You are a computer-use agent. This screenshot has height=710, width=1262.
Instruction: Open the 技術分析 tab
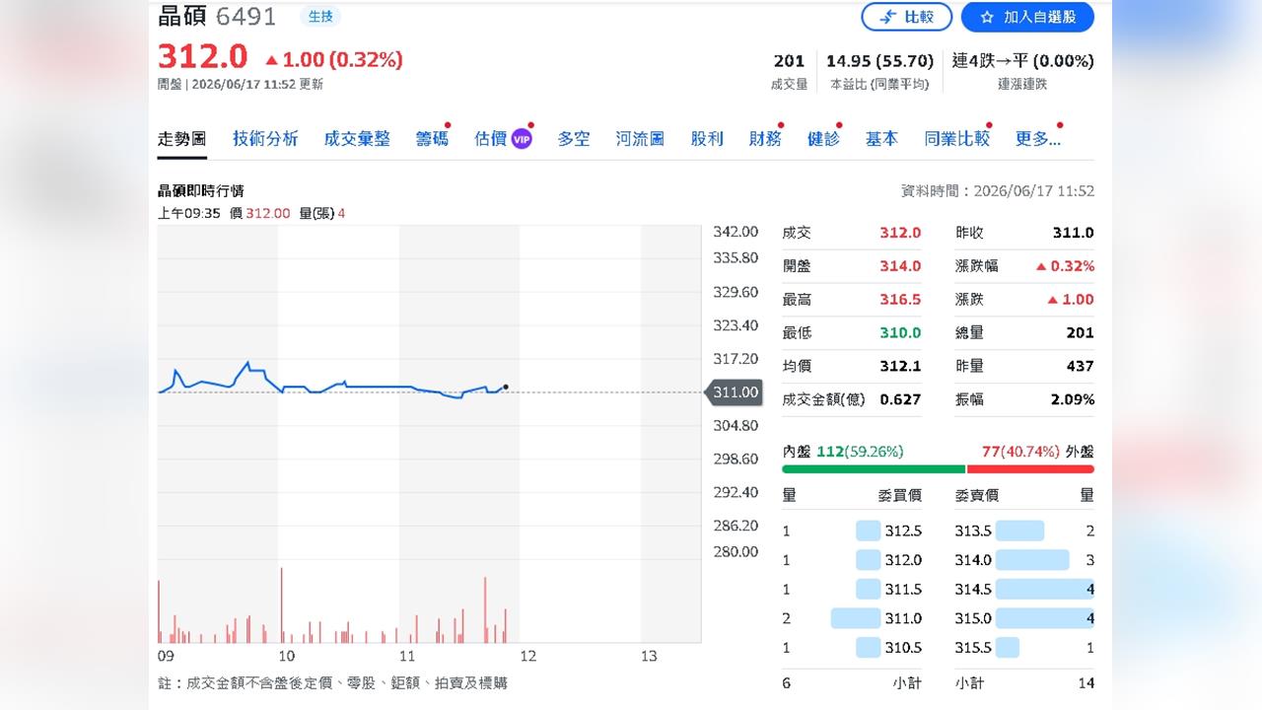pos(265,139)
